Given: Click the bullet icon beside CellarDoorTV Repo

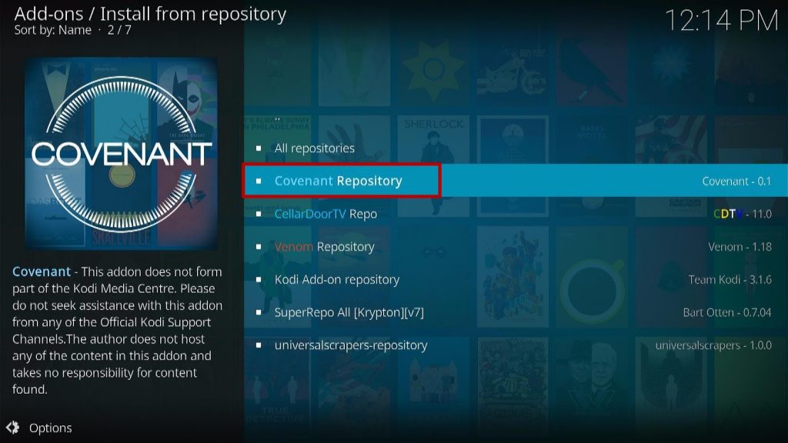Looking at the screenshot, I should (259, 214).
